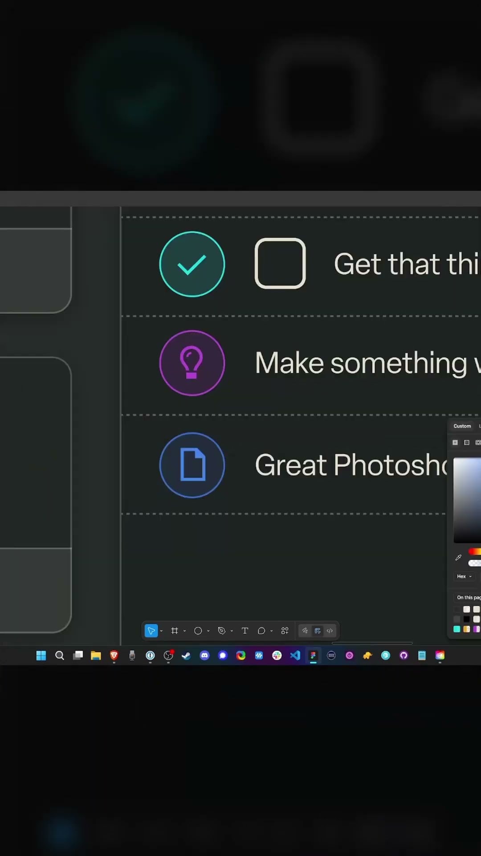This screenshot has width=481, height=856.
Task: Open Adobe Creative Cloud taskbar icon
Action: (x=440, y=655)
